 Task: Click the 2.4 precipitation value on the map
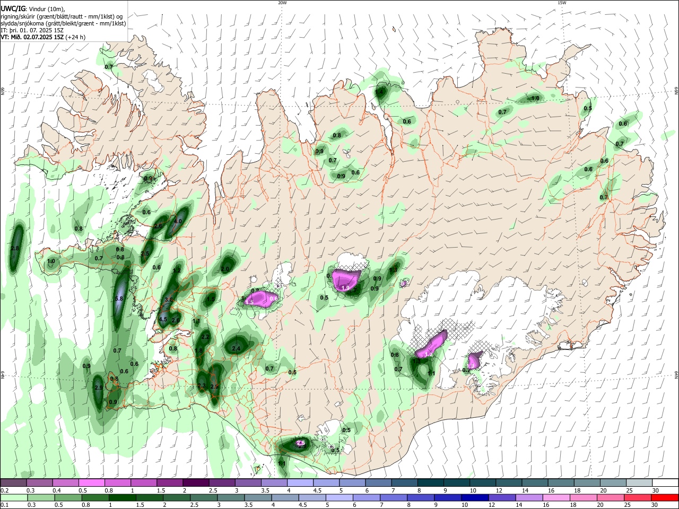(x=236, y=348)
